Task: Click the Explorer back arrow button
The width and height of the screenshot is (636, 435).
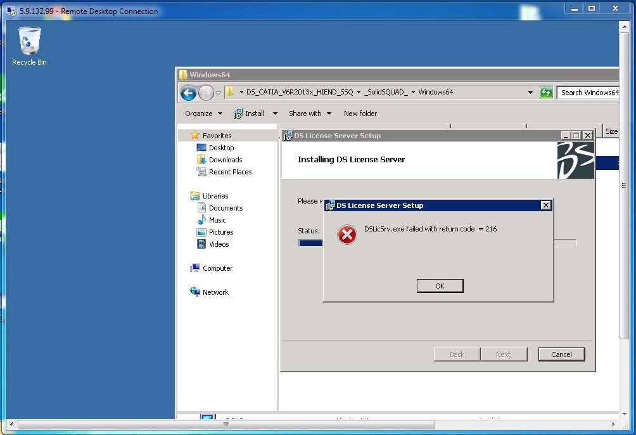Action: [188, 93]
